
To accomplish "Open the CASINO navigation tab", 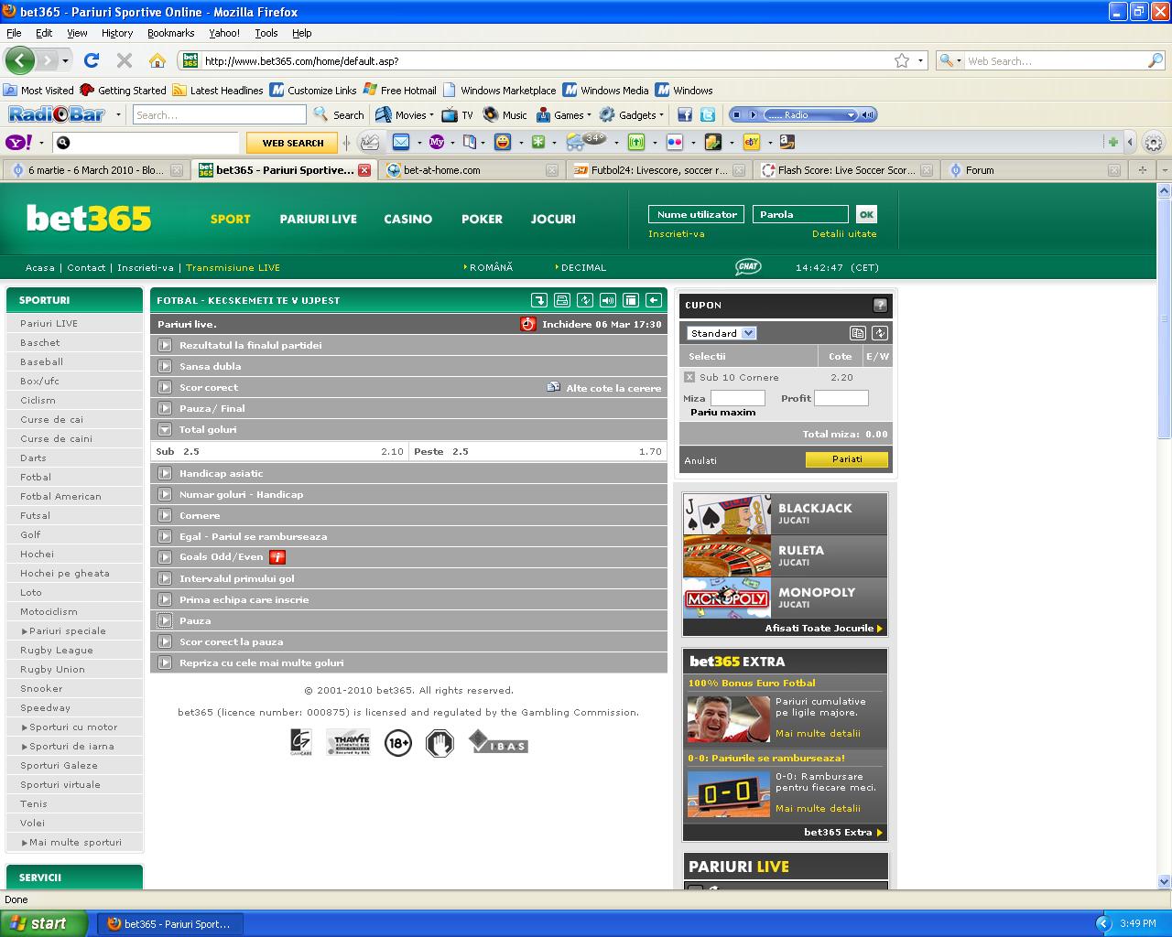I will [x=408, y=219].
